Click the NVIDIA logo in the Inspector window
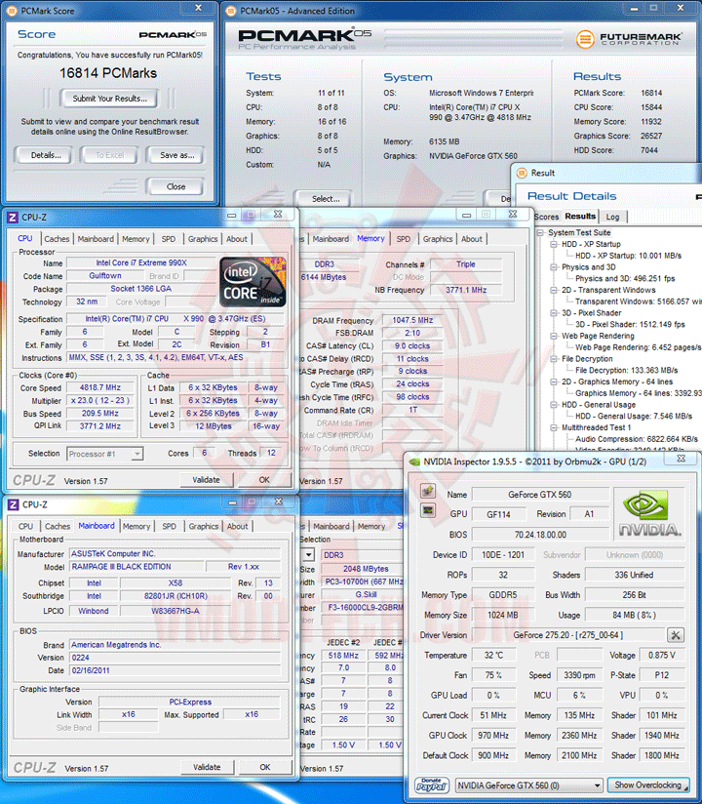702x804 pixels. tap(649, 514)
